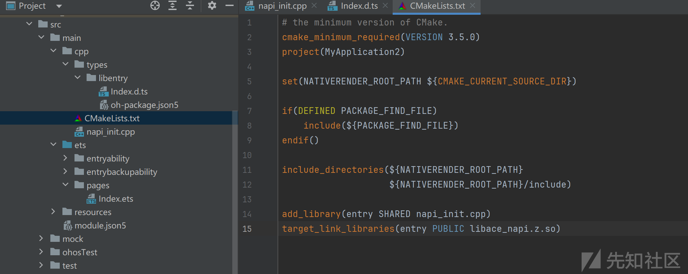The height and width of the screenshot is (274, 688).
Task: Hide the Project panel with minus icon
Action: click(230, 5)
